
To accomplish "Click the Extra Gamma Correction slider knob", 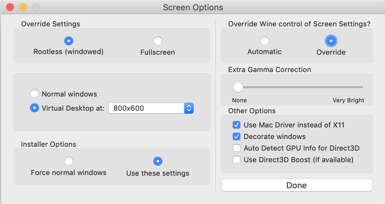I will [238, 87].
